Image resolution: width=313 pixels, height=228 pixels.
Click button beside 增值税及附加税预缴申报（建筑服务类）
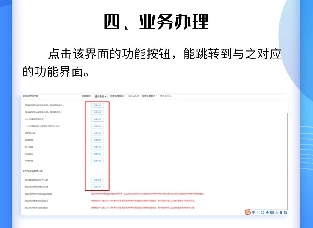pos(97,112)
